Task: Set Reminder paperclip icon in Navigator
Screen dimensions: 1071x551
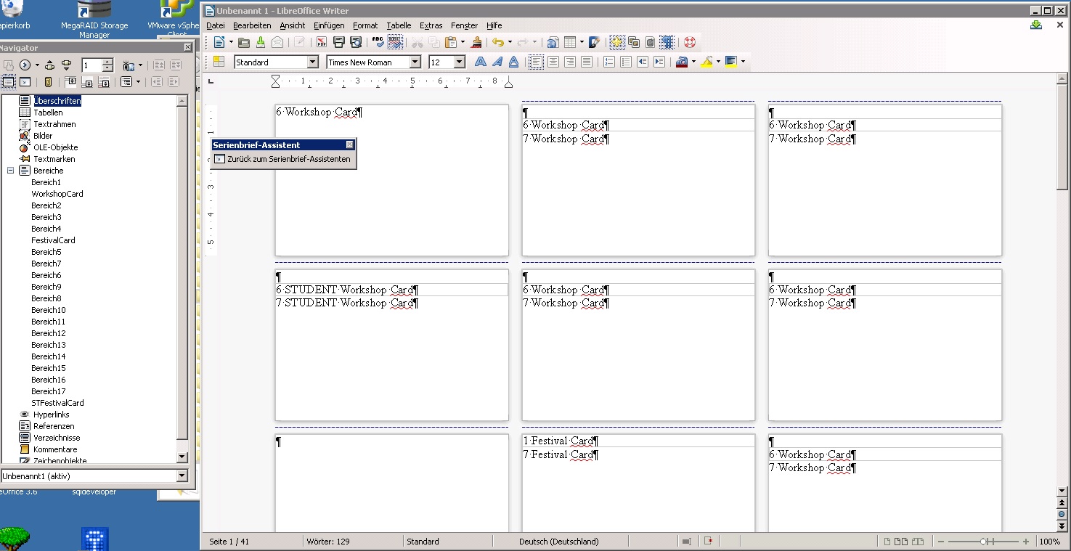Action: pyautogui.click(x=48, y=82)
